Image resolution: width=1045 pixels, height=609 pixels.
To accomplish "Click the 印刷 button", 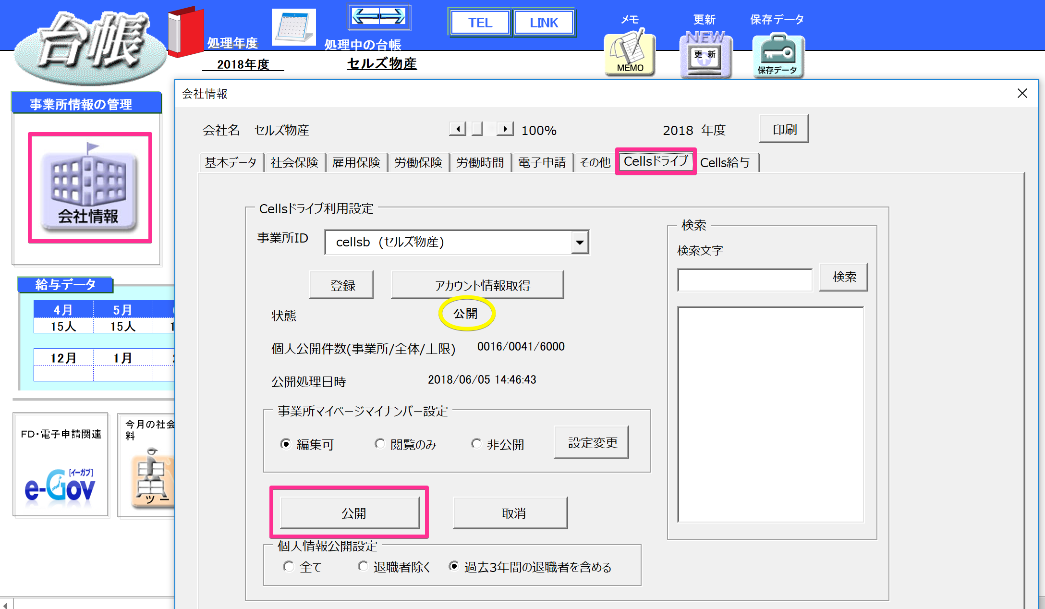I will coord(784,129).
